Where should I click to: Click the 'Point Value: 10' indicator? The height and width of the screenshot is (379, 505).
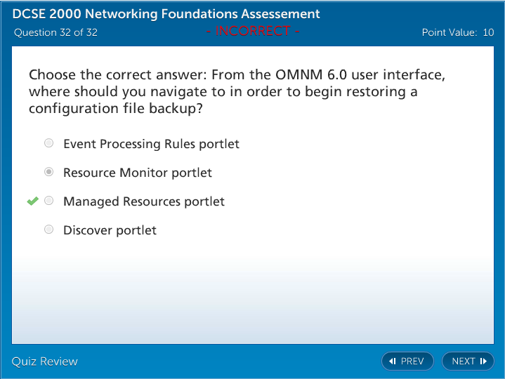pyautogui.click(x=457, y=32)
